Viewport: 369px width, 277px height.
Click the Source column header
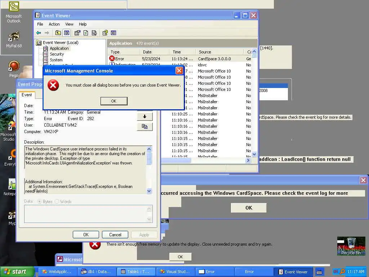[x=220, y=52]
